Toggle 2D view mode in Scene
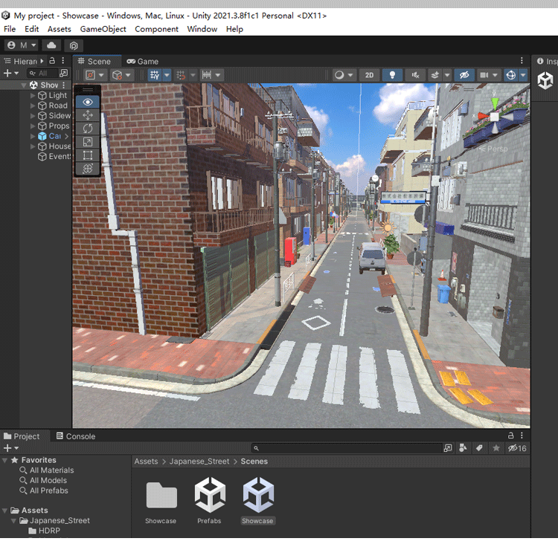Image resolution: width=558 pixels, height=547 pixels. pyautogui.click(x=369, y=75)
